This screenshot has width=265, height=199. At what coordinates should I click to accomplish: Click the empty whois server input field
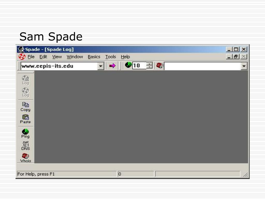pyautogui.click(x=202, y=66)
